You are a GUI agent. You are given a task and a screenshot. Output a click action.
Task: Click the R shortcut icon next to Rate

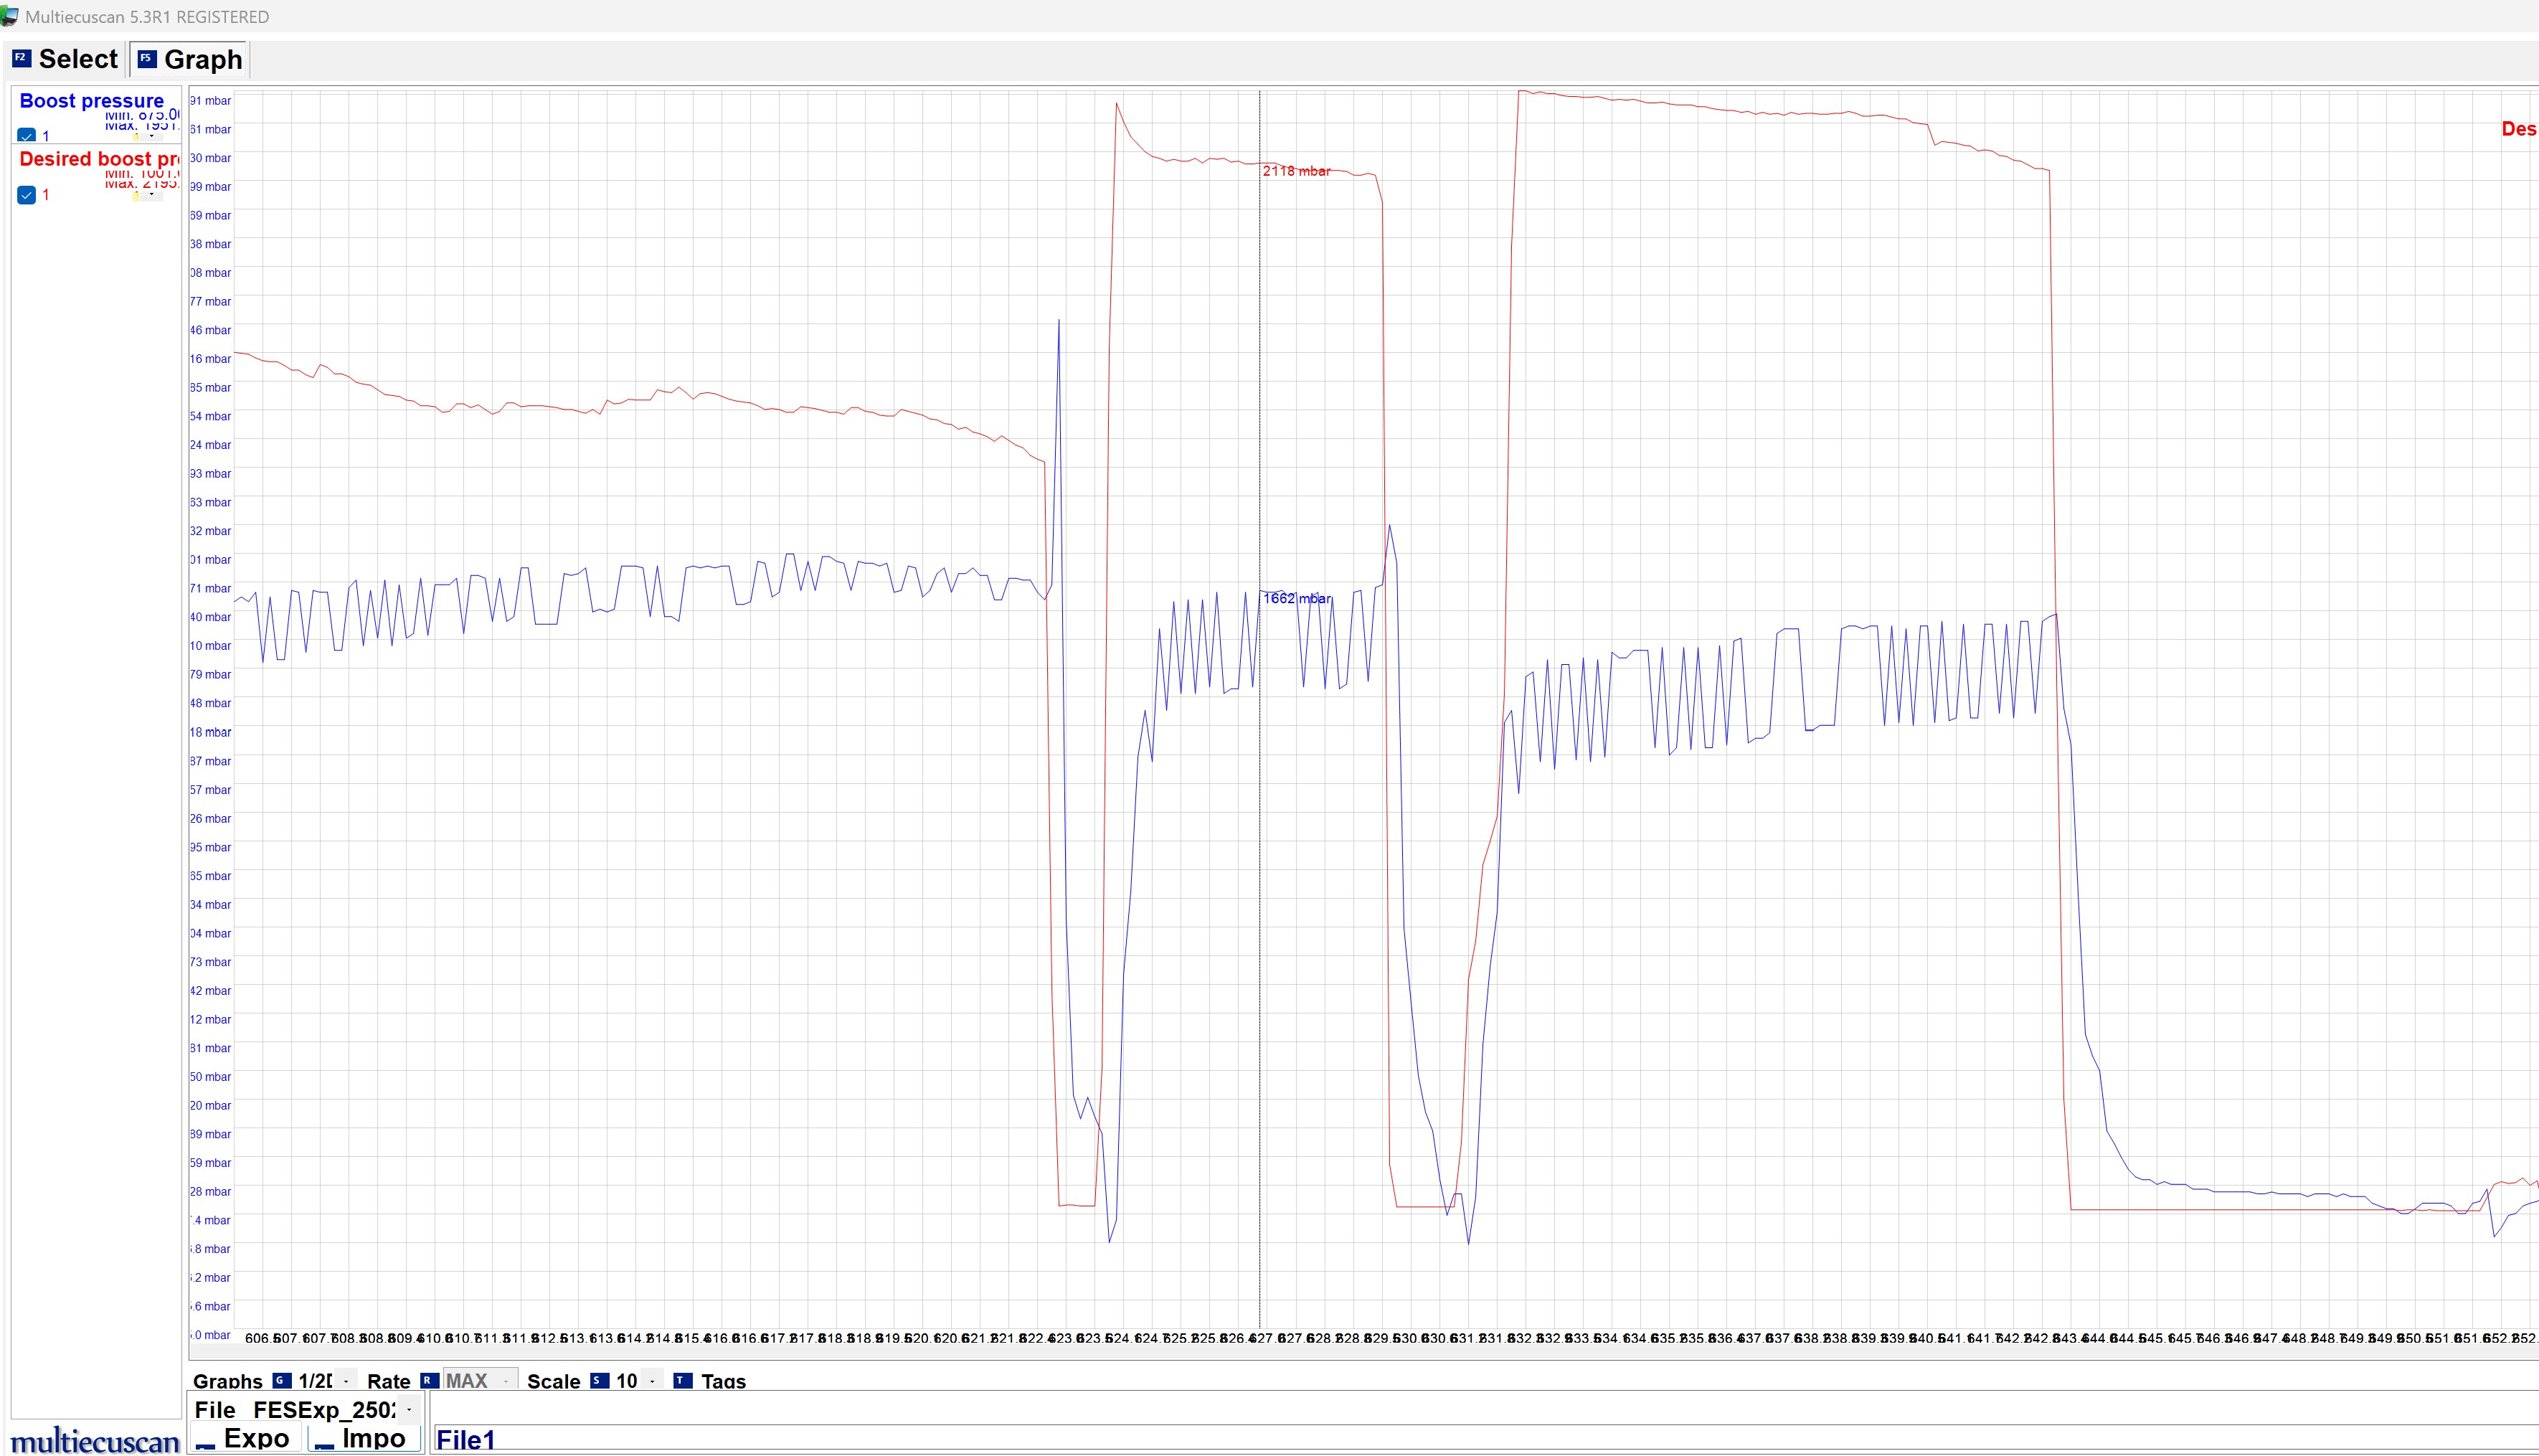(429, 1380)
